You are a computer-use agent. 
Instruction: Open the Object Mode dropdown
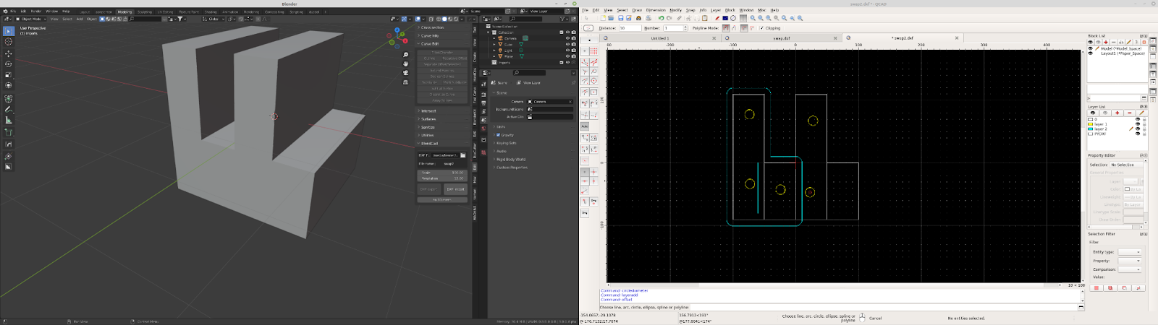click(x=31, y=19)
